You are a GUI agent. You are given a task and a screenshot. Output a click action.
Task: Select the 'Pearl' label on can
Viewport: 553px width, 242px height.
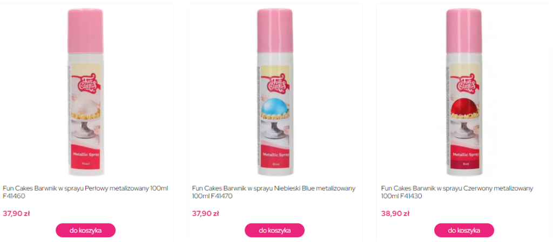(86, 164)
